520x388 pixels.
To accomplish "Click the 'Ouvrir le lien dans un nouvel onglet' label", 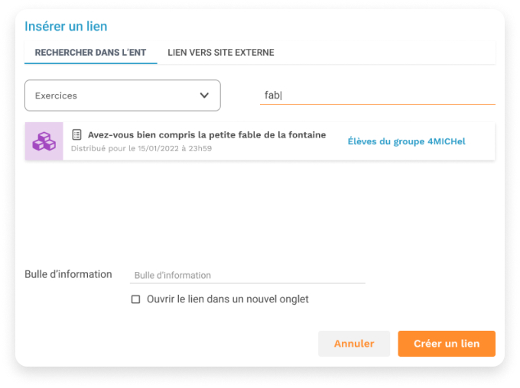I will click(228, 299).
